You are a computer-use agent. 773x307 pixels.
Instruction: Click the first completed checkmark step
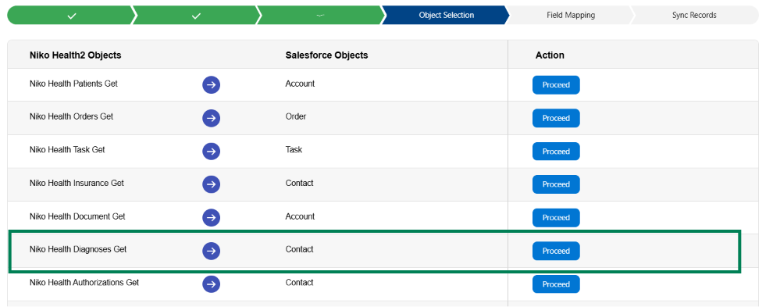(72, 16)
